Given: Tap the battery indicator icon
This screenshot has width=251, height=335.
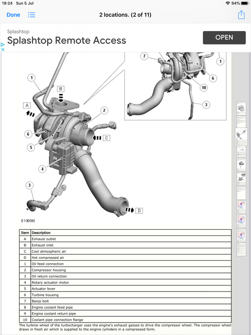Looking at the screenshot, I should [245, 3].
